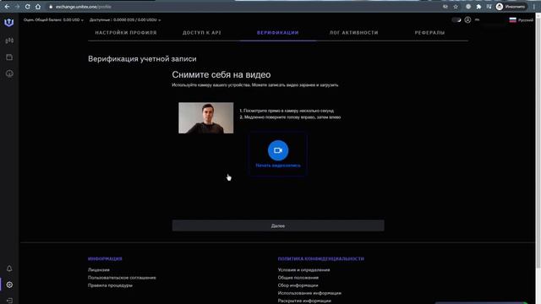This screenshot has width=541, height=304.
Task: Click the Снимите себя на видео heading
Action: (x=221, y=75)
